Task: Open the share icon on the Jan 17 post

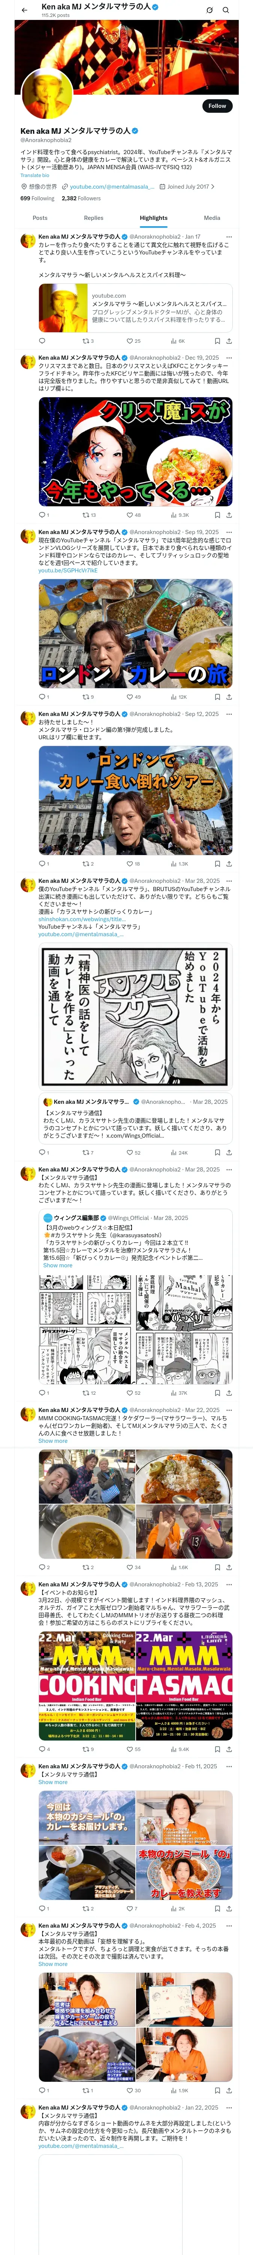Action: pyautogui.click(x=229, y=341)
